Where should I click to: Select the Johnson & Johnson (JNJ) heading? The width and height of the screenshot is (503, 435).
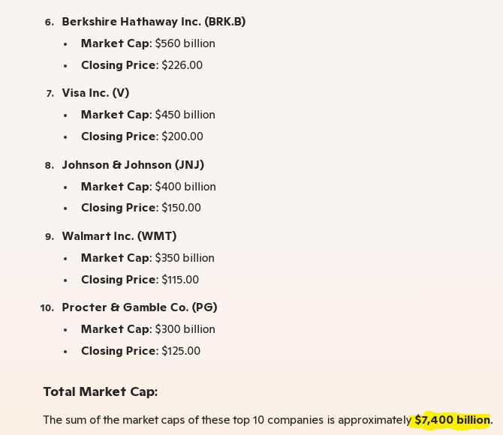tap(133, 165)
